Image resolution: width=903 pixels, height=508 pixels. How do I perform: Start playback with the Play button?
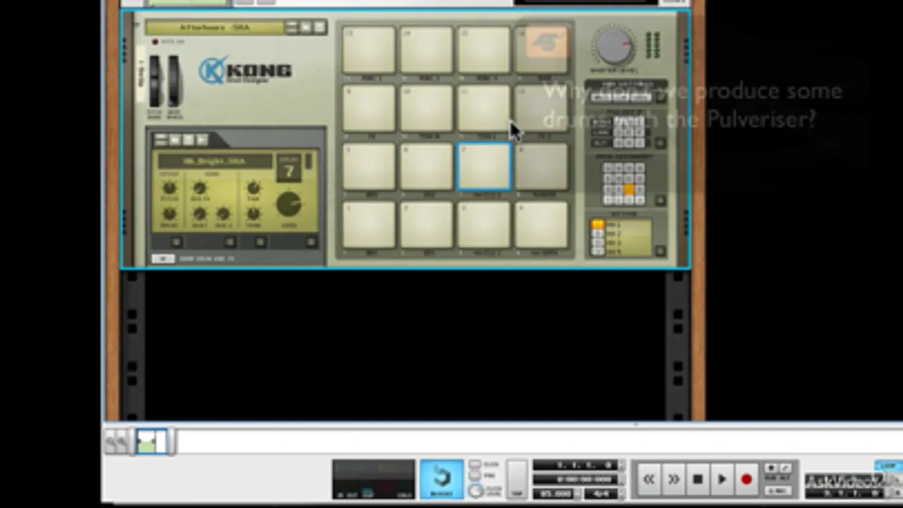722,479
